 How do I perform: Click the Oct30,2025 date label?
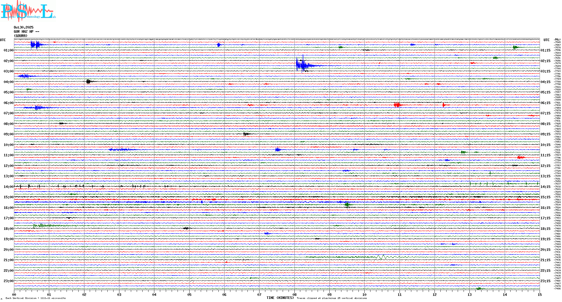tap(23, 27)
